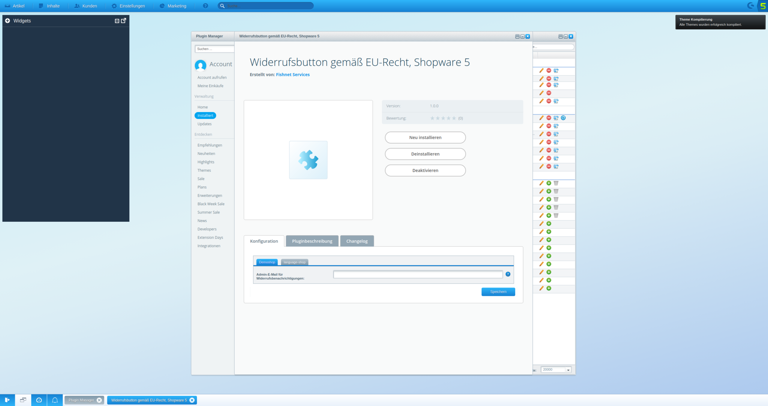The height and width of the screenshot is (406, 768).
Task: Click the plugin puzzle piece thumbnail
Action: [308, 160]
